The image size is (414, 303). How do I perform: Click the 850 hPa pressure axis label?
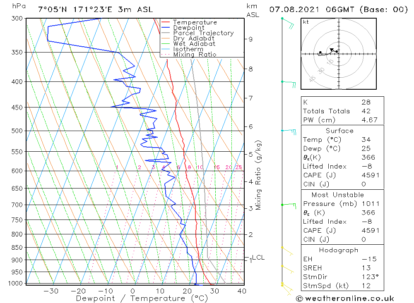click(x=17, y=248)
